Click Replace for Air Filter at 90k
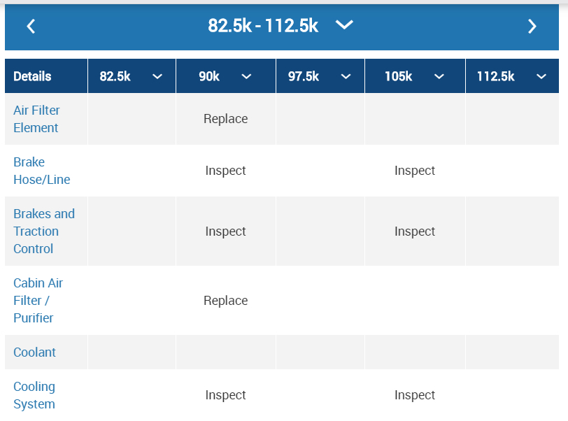Viewport: 568px width, 421px height. pos(225,119)
